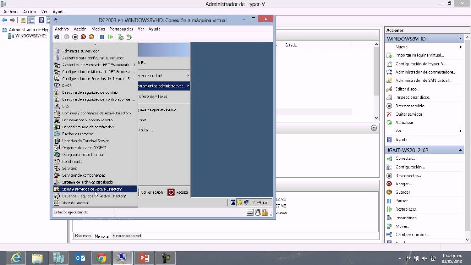Image resolution: width=471 pixels, height=265 pixels.
Task: Click the padlock icon in the VM status bar
Action: 264,212
